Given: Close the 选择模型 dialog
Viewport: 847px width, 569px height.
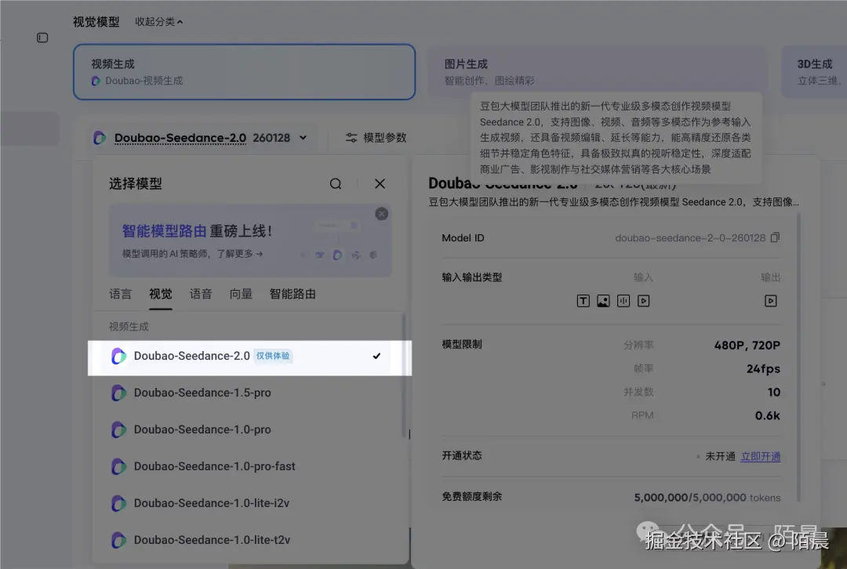Looking at the screenshot, I should (x=380, y=183).
